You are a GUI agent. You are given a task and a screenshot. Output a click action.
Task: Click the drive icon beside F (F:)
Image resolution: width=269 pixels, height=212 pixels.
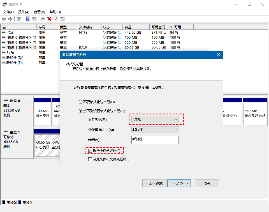click(4, 53)
